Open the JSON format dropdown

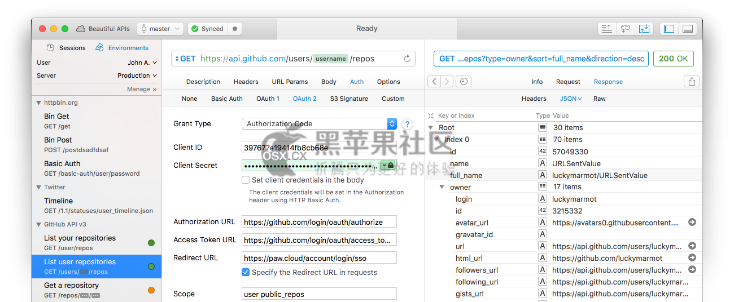(x=571, y=99)
